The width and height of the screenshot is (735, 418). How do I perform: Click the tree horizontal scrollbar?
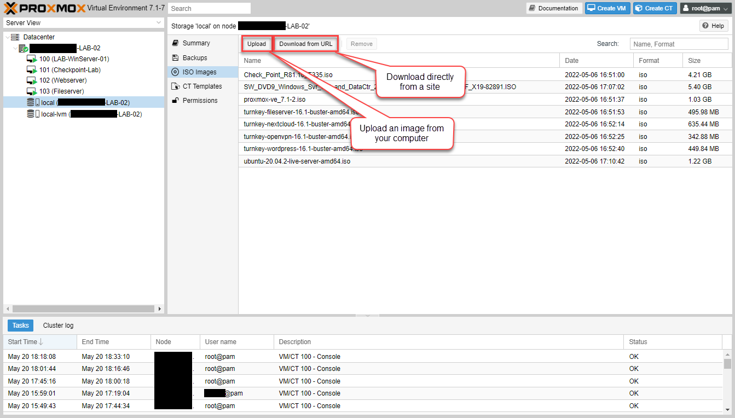pyautogui.click(x=83, y=309)
